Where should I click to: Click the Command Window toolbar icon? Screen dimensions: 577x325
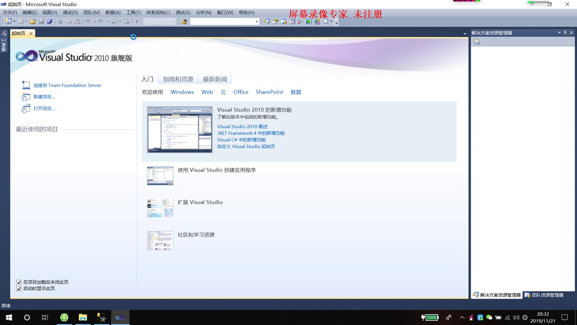tap(325, 21)
